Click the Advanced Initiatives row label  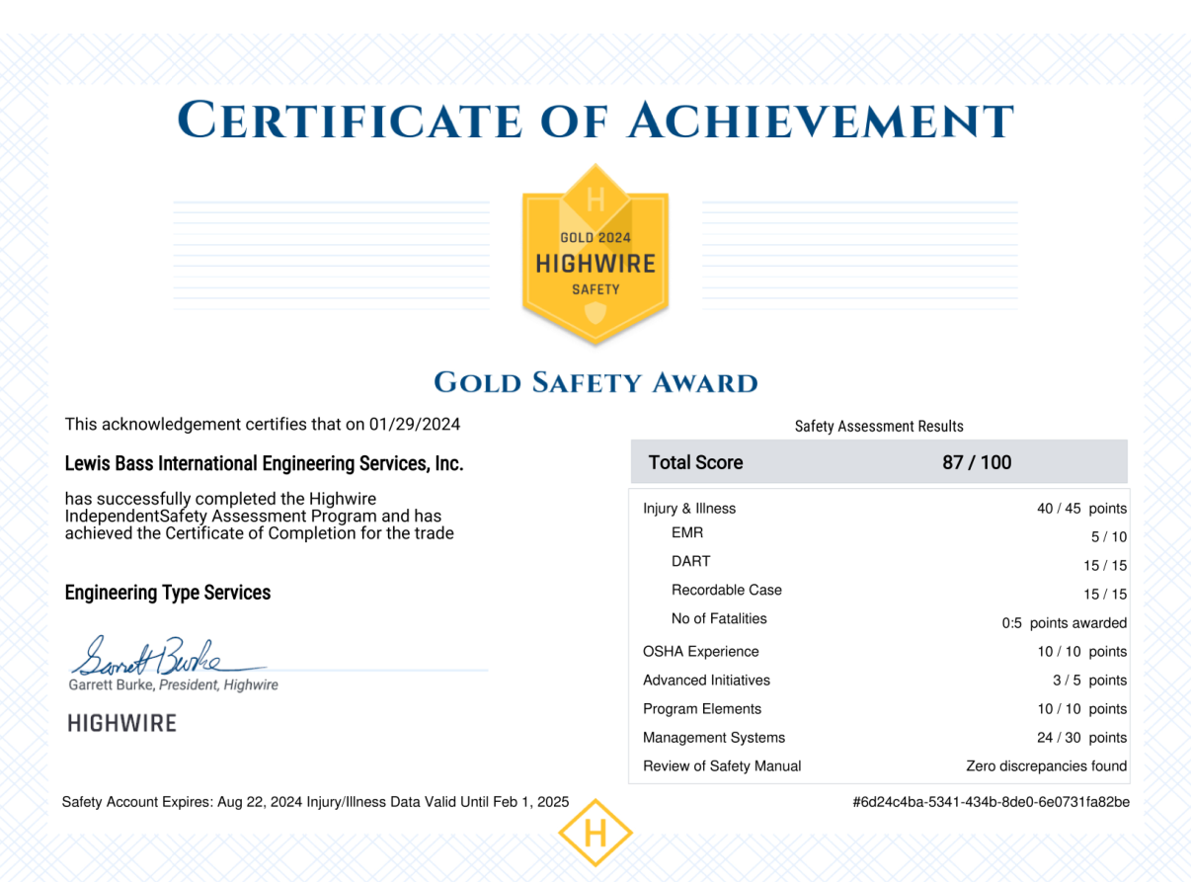point(706,681)
